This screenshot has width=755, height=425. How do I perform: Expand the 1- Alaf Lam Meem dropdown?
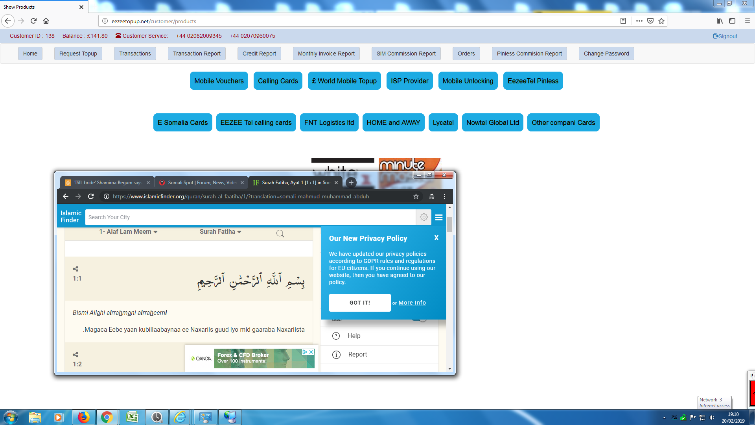tap(129, 232)
